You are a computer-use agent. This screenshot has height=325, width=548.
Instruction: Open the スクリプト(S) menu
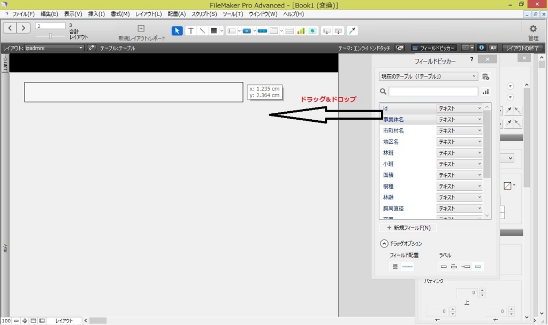pos(204,14)
